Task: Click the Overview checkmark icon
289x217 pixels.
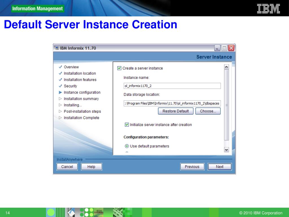Action: tap(60, 67)
